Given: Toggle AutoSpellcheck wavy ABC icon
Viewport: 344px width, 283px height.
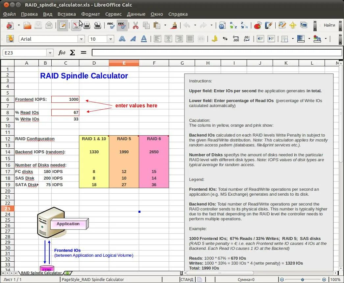Looking at the screenshot, I should pyautogui.click(x=122, y=25).
